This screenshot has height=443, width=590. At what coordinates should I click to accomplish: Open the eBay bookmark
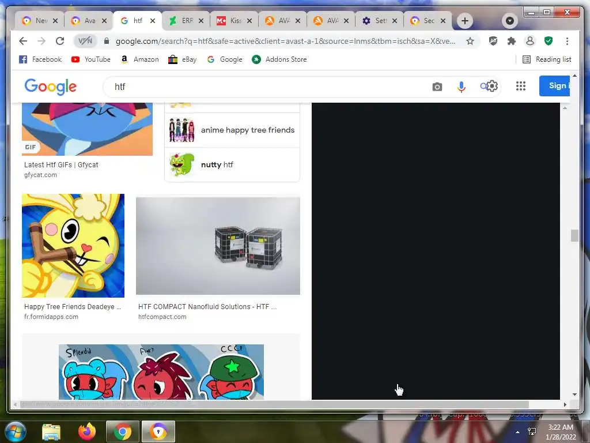183,59
